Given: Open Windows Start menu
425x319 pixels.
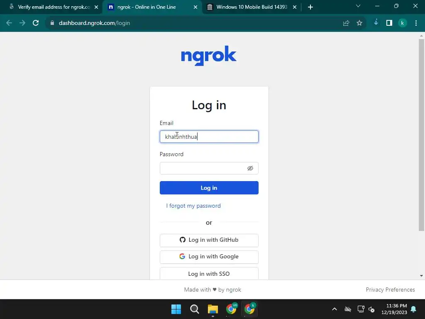Looking at the screenshot, I should coord(176,309).
